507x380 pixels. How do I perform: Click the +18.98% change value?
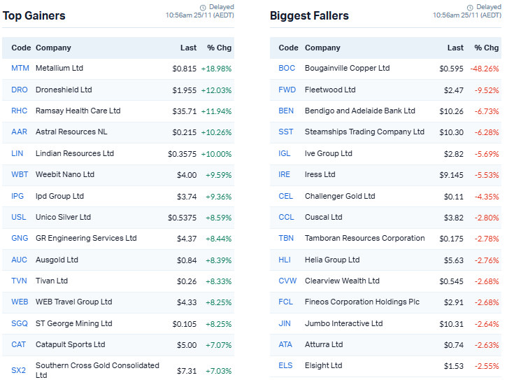tap(216, 69)
